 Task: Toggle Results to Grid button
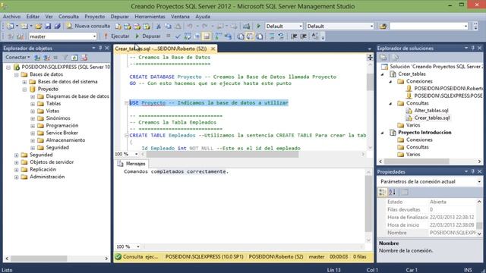tap(250, 36)
